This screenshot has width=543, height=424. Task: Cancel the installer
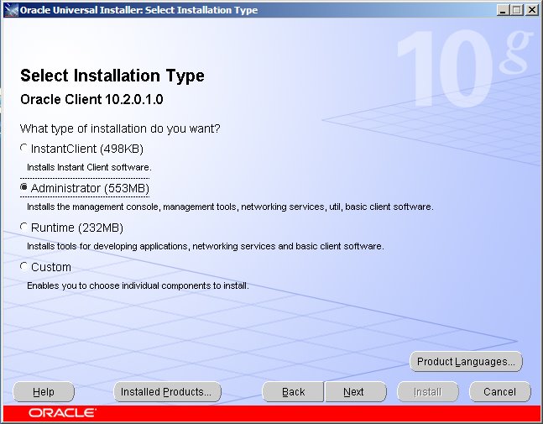point(499,392)
